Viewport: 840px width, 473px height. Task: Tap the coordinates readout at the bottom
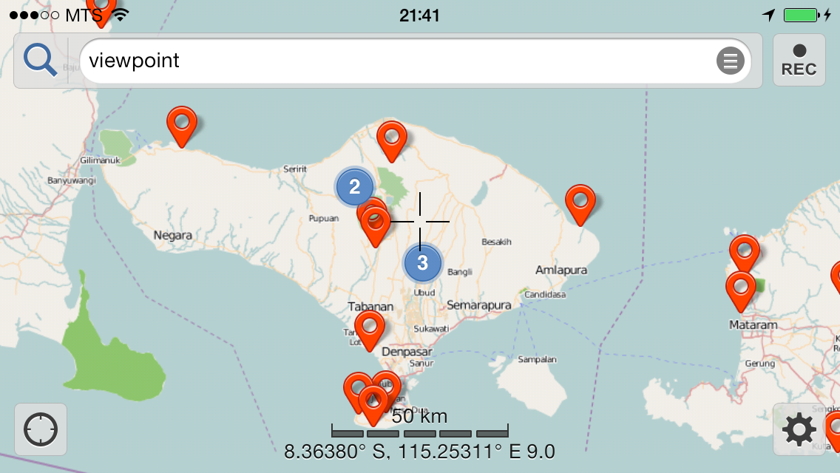click(x=419, y=452)
